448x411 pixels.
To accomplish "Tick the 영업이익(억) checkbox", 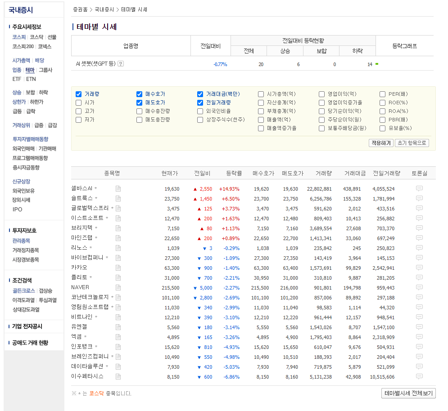I will (x=322, y=94).
